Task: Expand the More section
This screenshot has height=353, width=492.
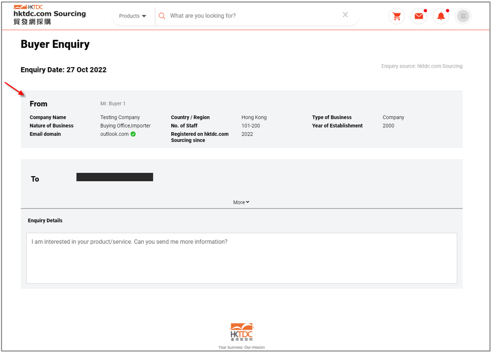Action: coord(241,202)
